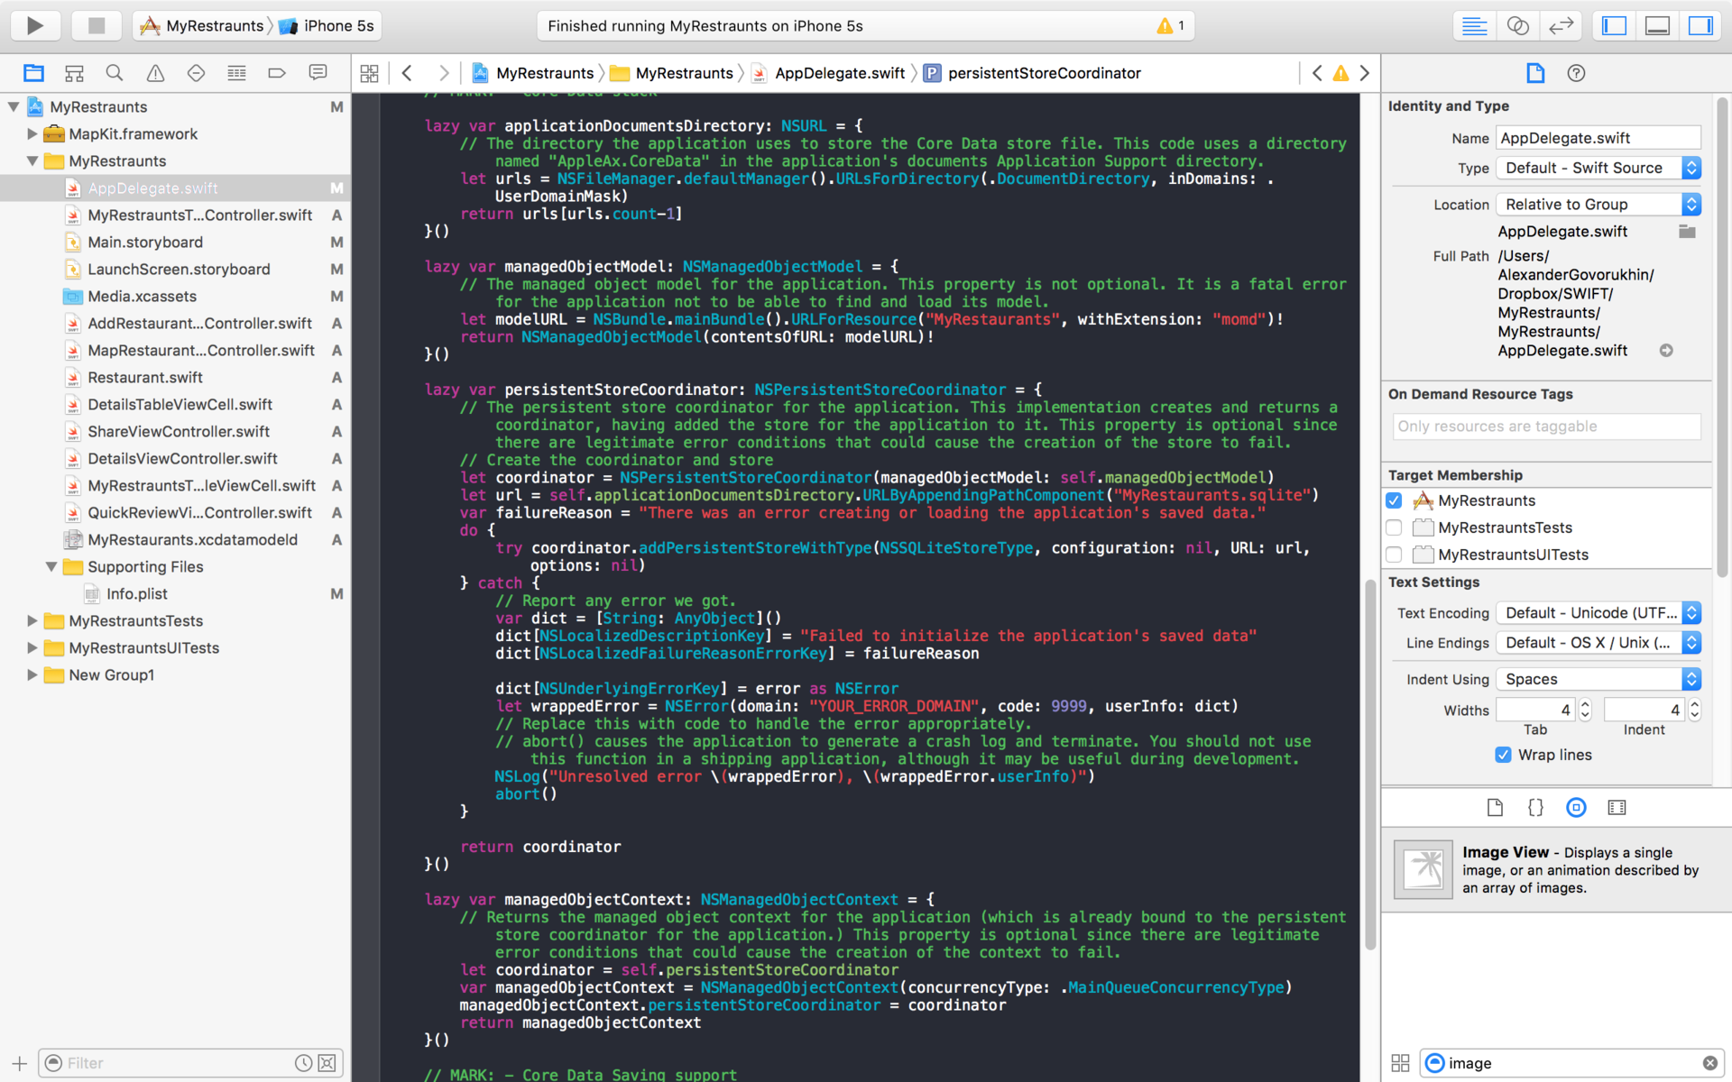Uncheck the Wrap lines checkbox
Viewport: 1732px width, 1082px height.
coord(1503,755)
